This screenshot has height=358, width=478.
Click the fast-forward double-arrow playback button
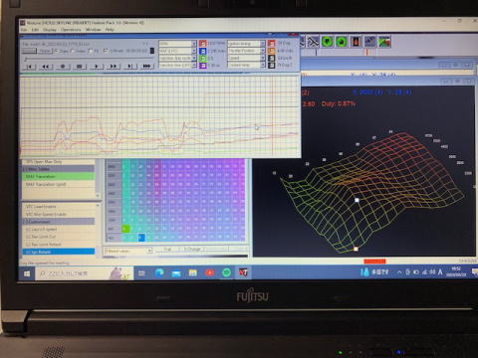[x=113, y=67]
